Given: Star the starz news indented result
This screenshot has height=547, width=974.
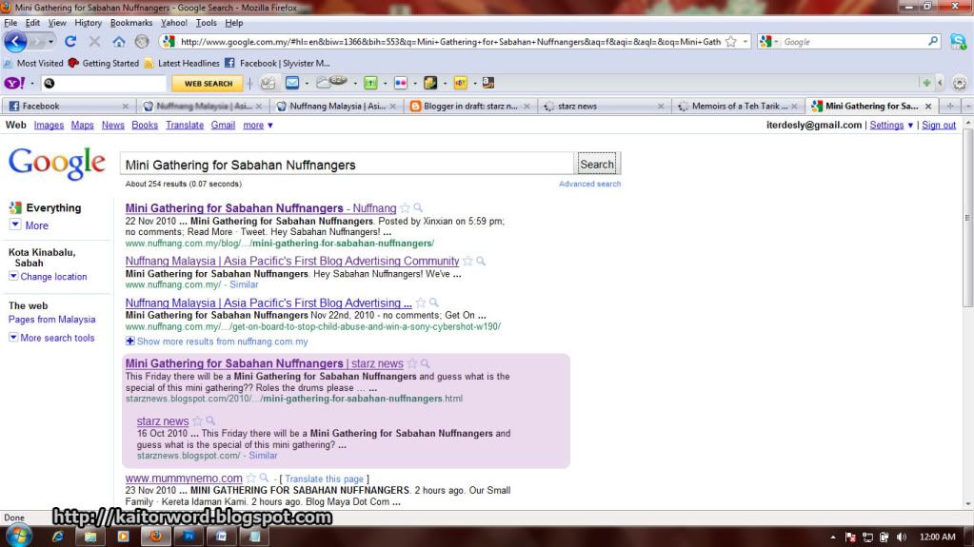Looking at the screenshot, I should click(x=197, y=421).
